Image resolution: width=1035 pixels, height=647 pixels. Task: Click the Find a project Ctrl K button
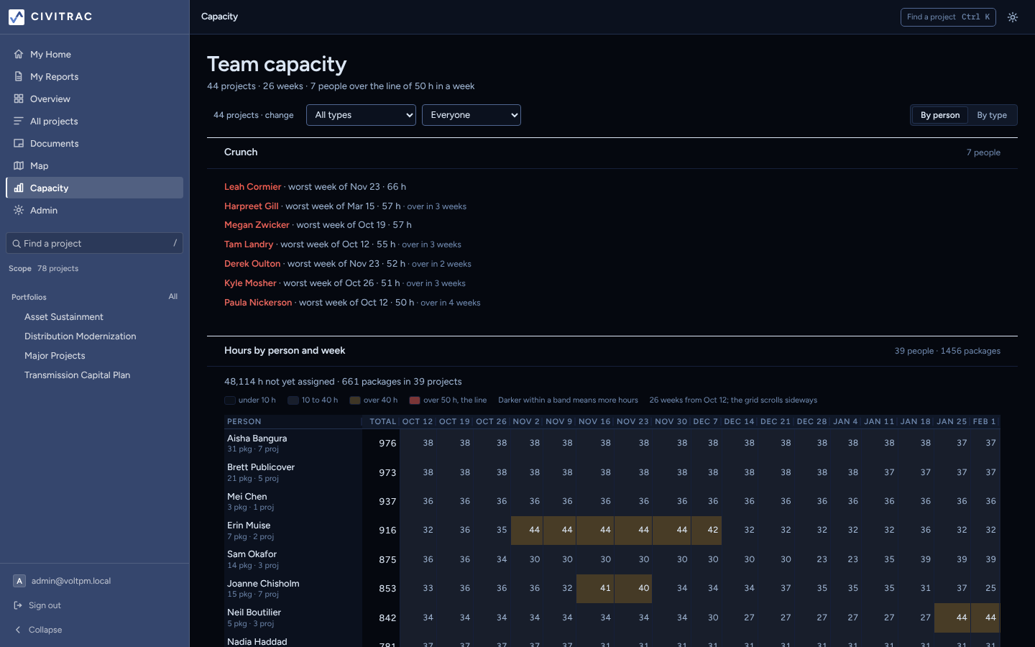[948, 17]
